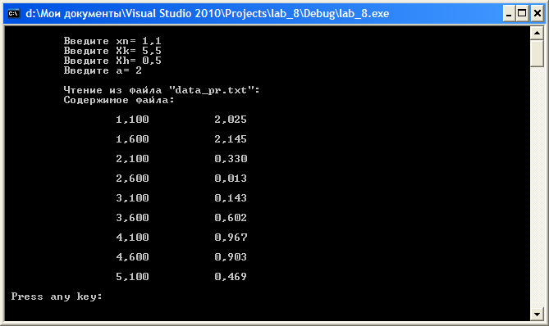The width and height of the screenshot is (549, 326).
Task: Click the value 3,600
Action: (132, 218)
